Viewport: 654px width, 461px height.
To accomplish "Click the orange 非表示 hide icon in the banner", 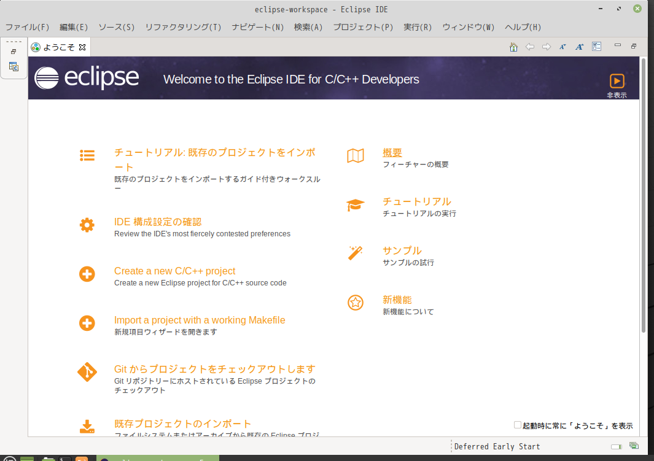I will click(x=617, y=81).
